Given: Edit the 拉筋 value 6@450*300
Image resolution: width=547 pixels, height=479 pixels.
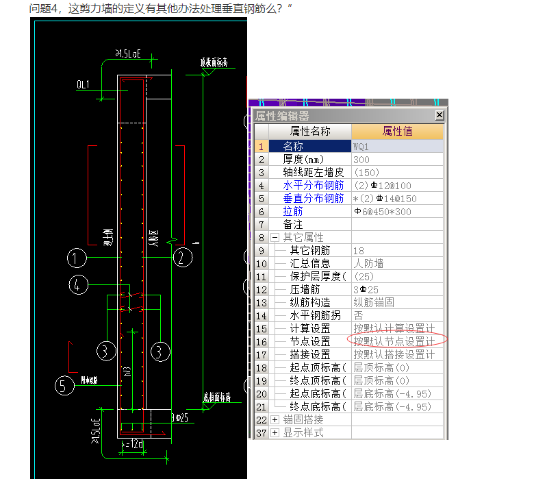Looking at the screenshot, I should (397, 211).
